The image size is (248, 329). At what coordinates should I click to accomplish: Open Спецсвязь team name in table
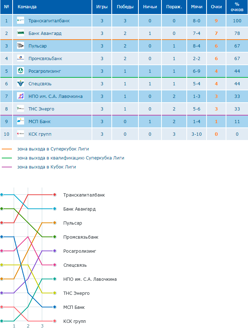pos(40,84)
